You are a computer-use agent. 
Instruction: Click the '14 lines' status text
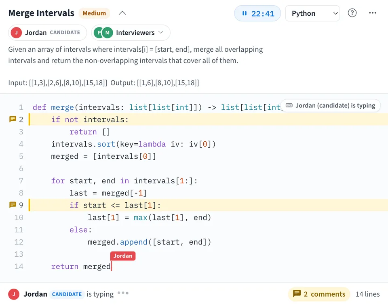click(368, 294)
